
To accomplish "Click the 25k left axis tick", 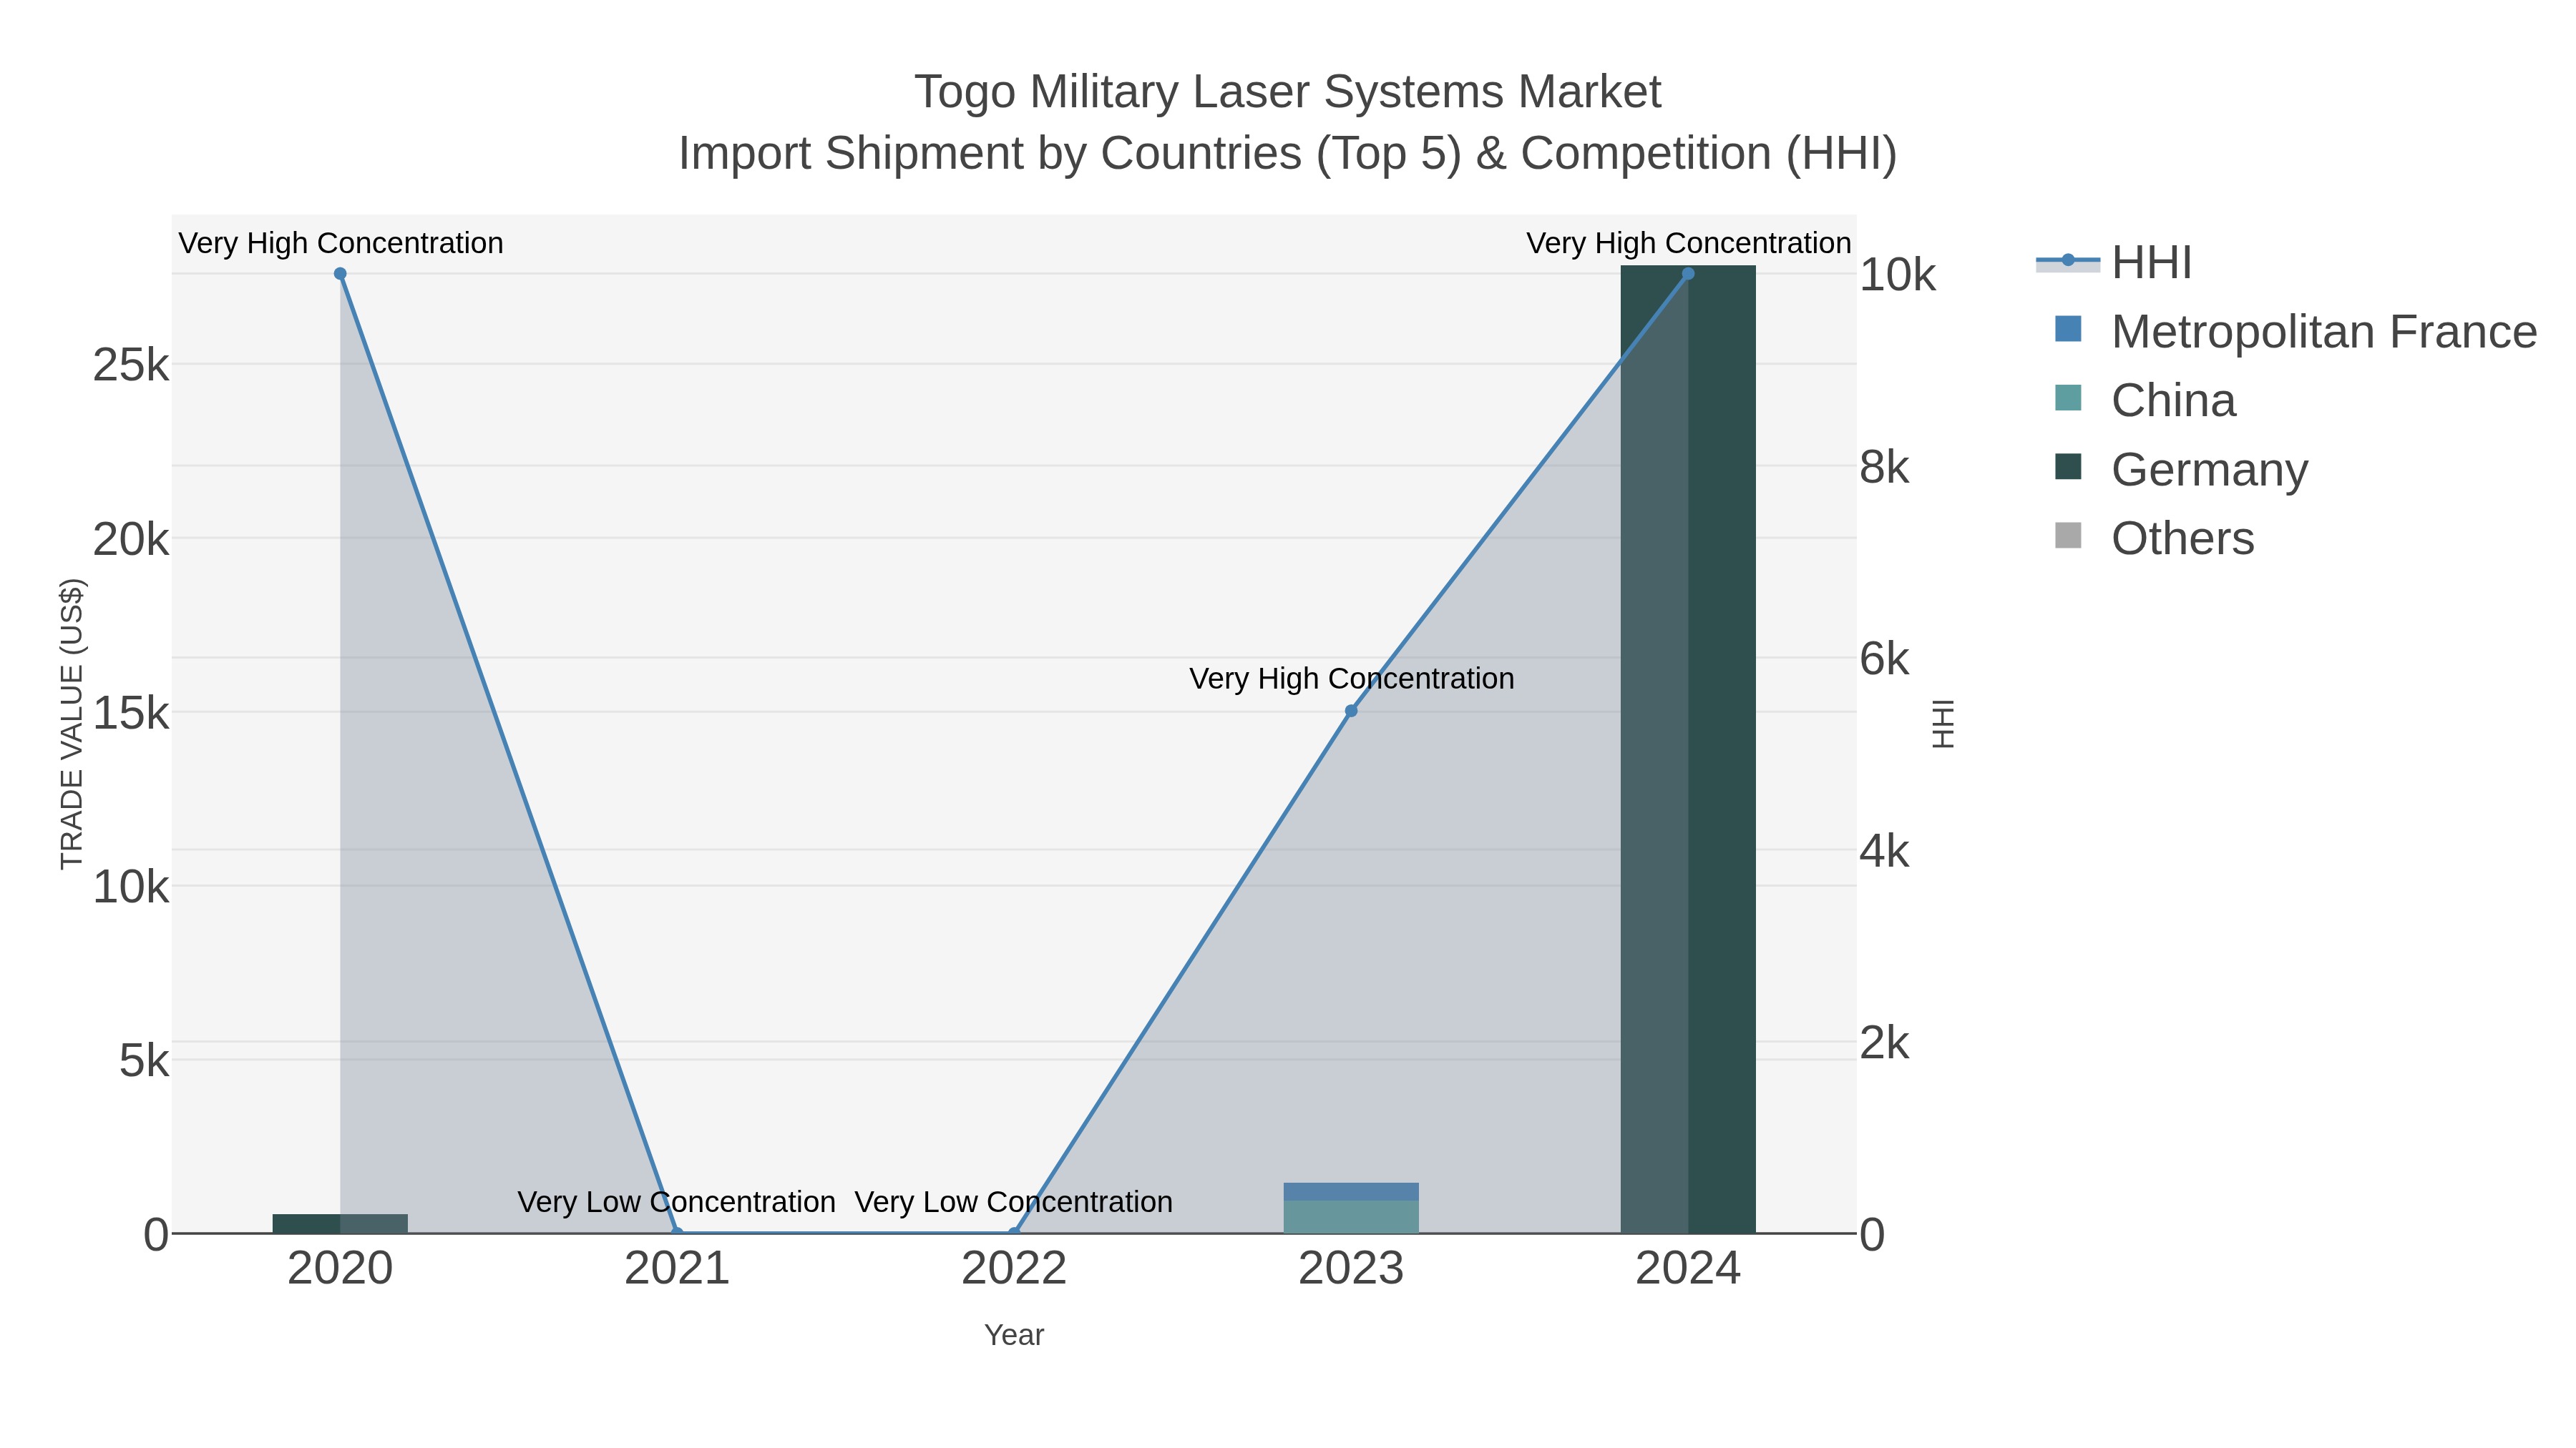I will click(x=131, y=365).
